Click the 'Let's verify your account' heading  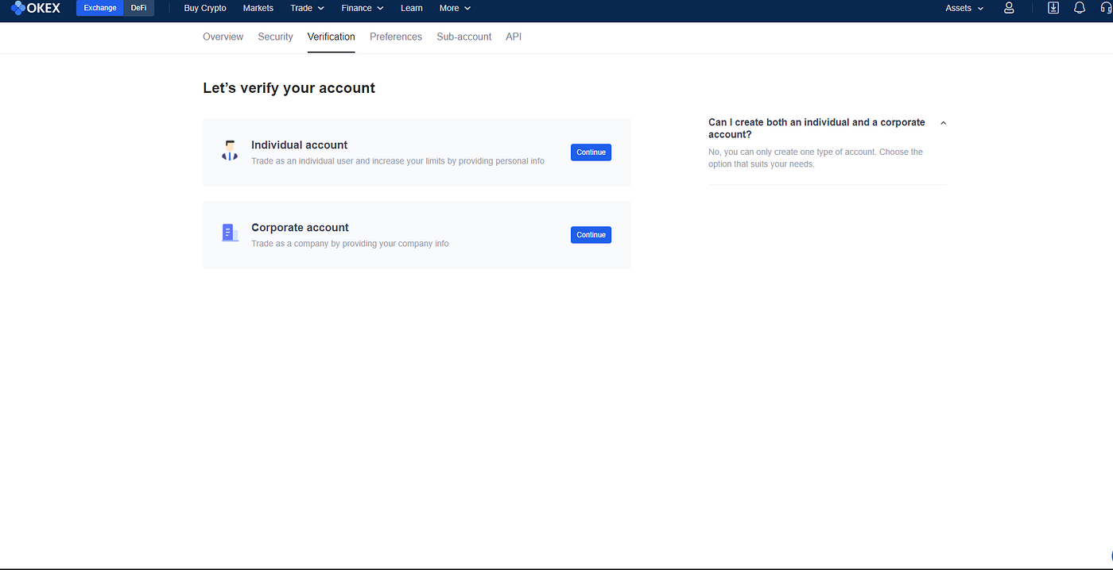(x=289, y=88)
